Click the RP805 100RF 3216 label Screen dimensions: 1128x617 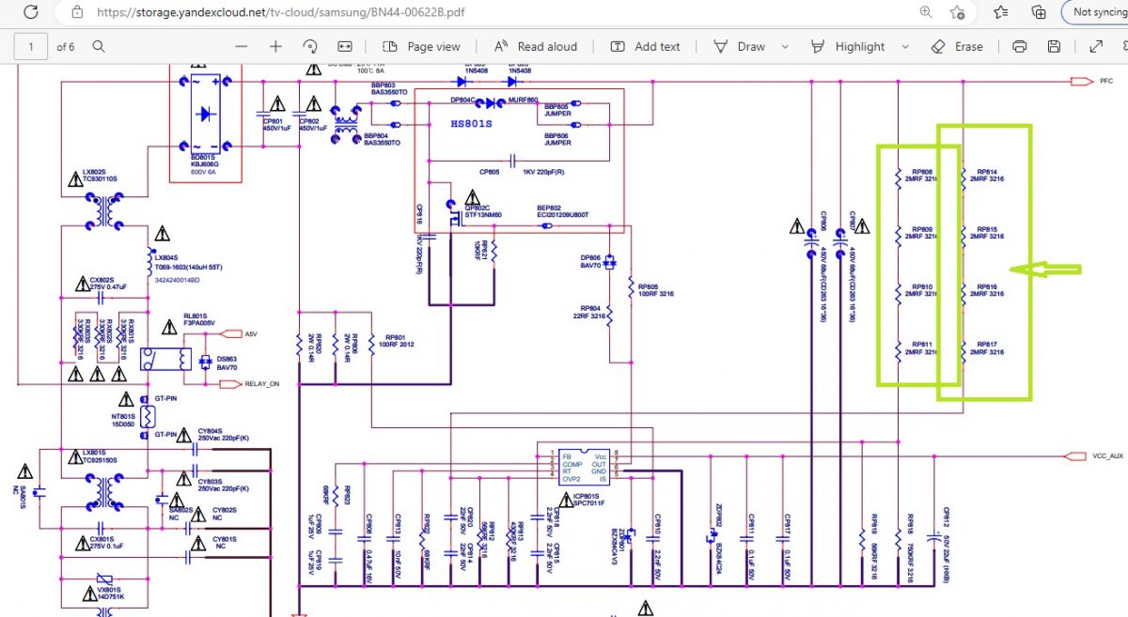(x=655, y=290)
